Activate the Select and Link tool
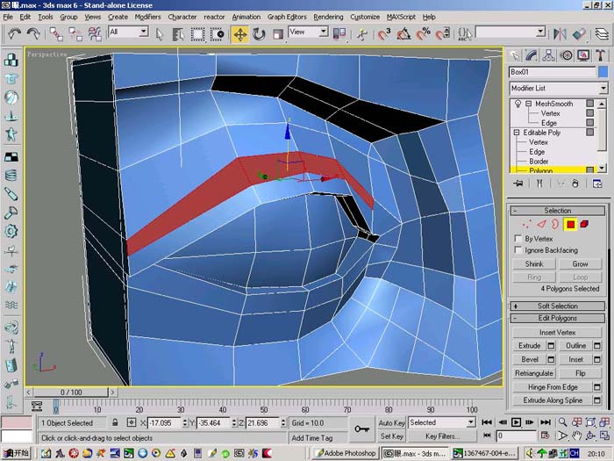614x461 pixels. click(56, 34)
